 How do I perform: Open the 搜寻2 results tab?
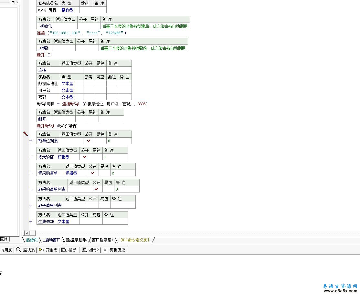pyautogui.click(x=90, y=250)
